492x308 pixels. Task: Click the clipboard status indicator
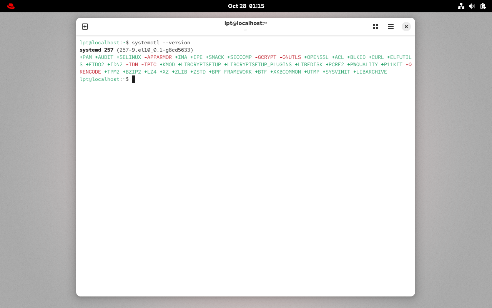tap(482, 6)
